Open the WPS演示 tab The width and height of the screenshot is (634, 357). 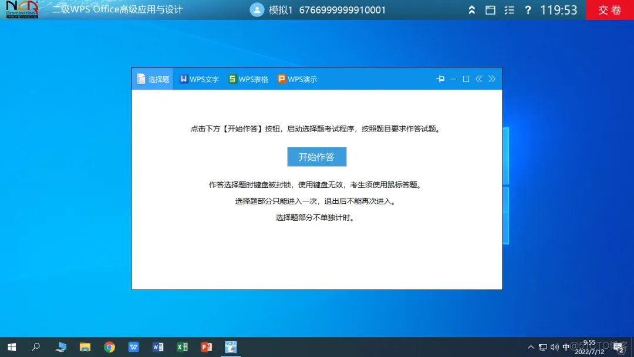click(x=297, y=79)
